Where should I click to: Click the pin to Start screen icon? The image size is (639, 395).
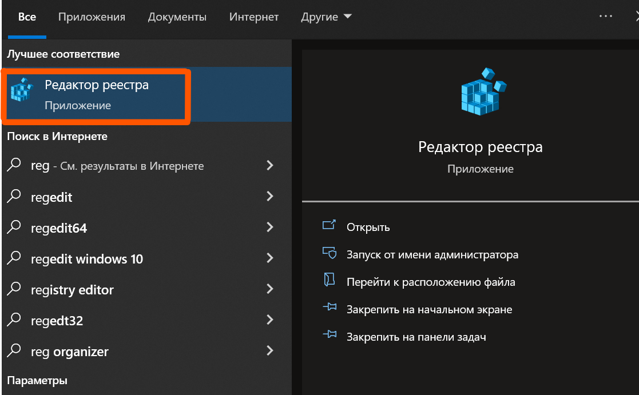[329, 309]
